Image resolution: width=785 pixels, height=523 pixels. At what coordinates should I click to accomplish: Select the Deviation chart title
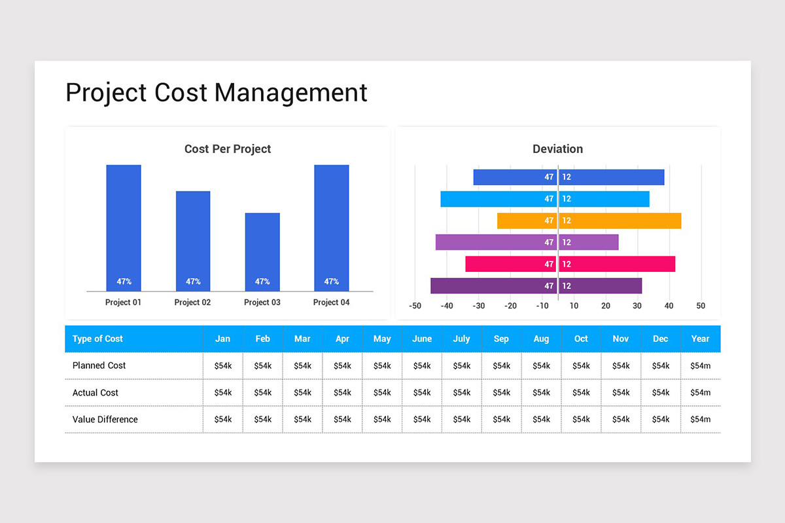click(557, 149)
